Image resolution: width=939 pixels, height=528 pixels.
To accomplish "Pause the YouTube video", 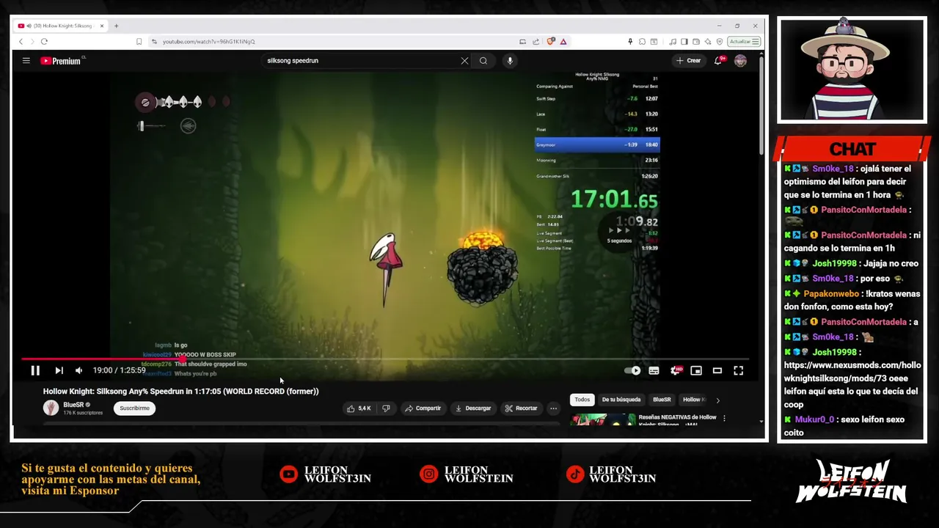I will click(x=34, y=370).
